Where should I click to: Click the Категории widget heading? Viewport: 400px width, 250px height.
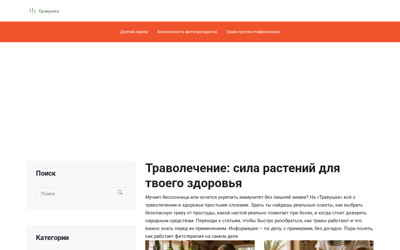click(52, 238)
